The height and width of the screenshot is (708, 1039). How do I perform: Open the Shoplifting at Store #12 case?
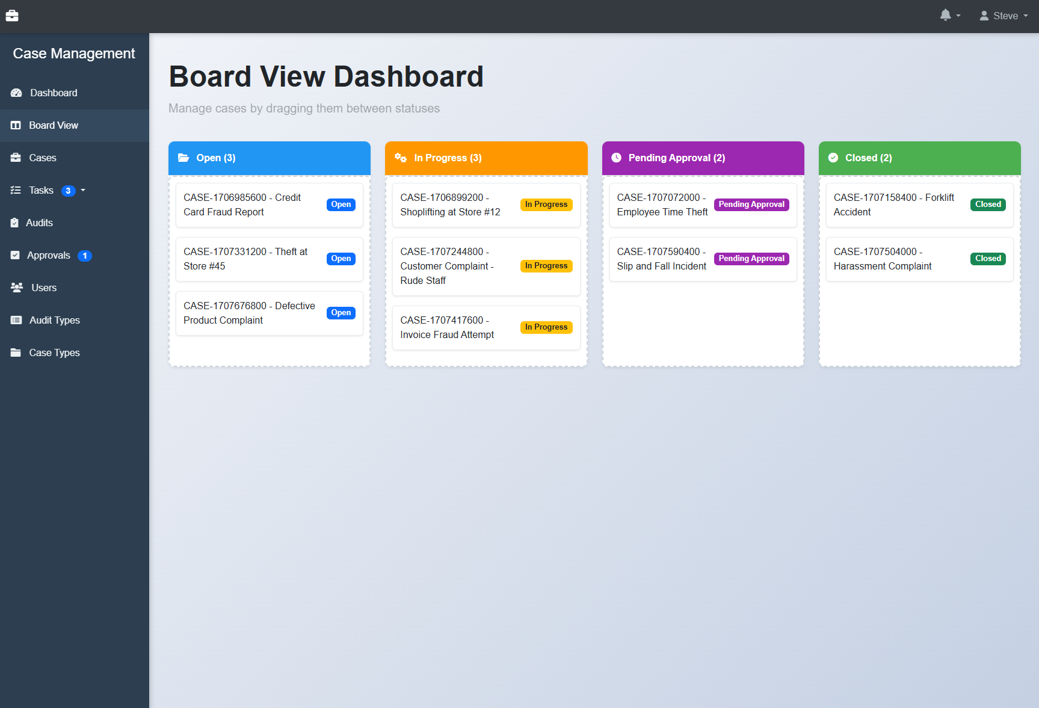tap(450, 205)
